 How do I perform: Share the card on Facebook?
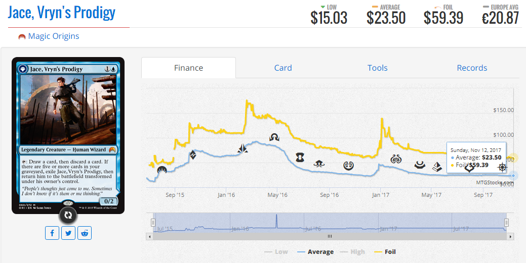tap(52, 233)
